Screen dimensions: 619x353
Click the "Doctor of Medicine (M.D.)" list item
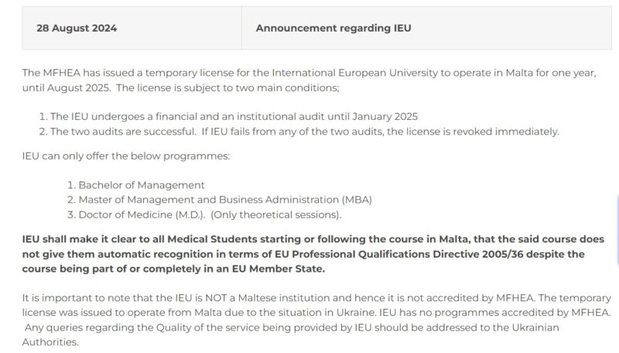(126, 214)
